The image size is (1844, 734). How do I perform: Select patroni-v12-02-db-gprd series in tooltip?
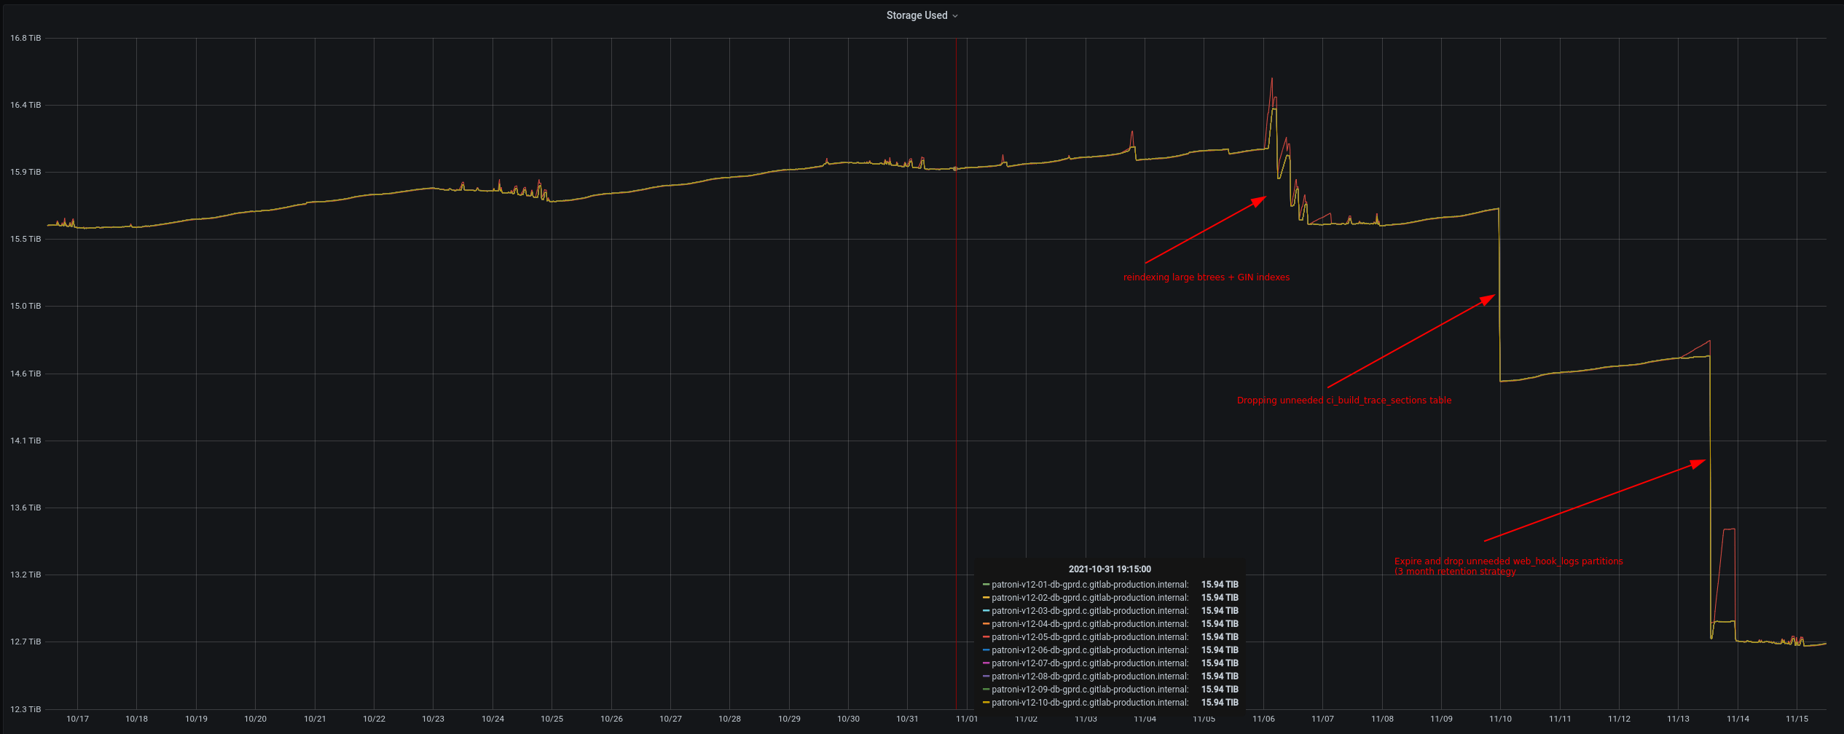click(x=1110, y=598)
